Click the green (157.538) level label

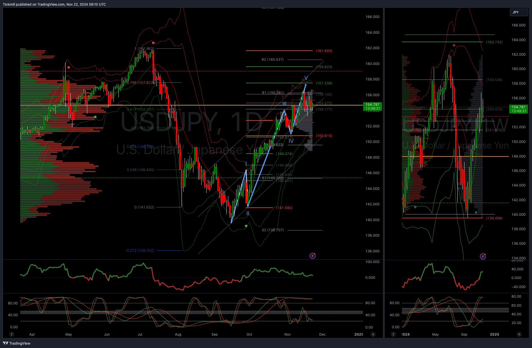pos(324,83)
